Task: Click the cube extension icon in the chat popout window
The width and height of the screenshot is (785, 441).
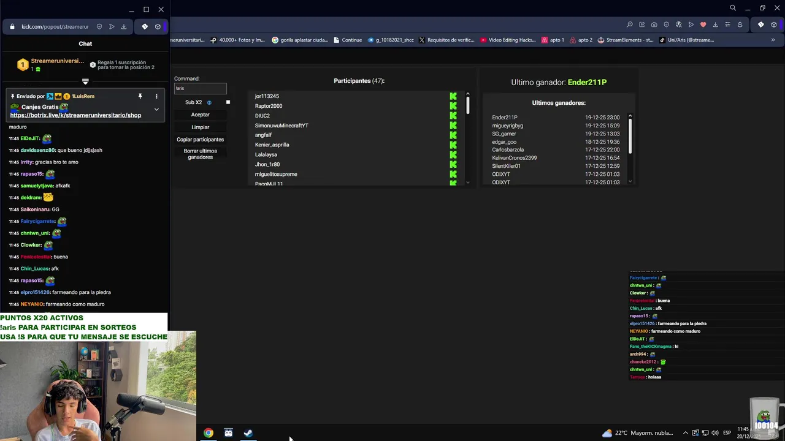Action: (x=158, y=26)
